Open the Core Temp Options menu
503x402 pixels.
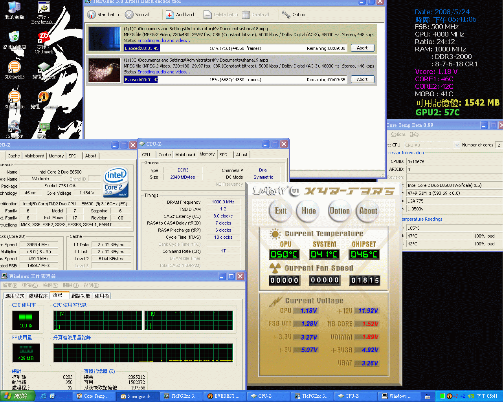coord(398,134)
